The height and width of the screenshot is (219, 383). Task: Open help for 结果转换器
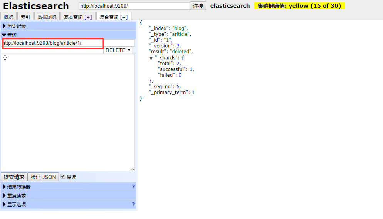pos(133,187)
